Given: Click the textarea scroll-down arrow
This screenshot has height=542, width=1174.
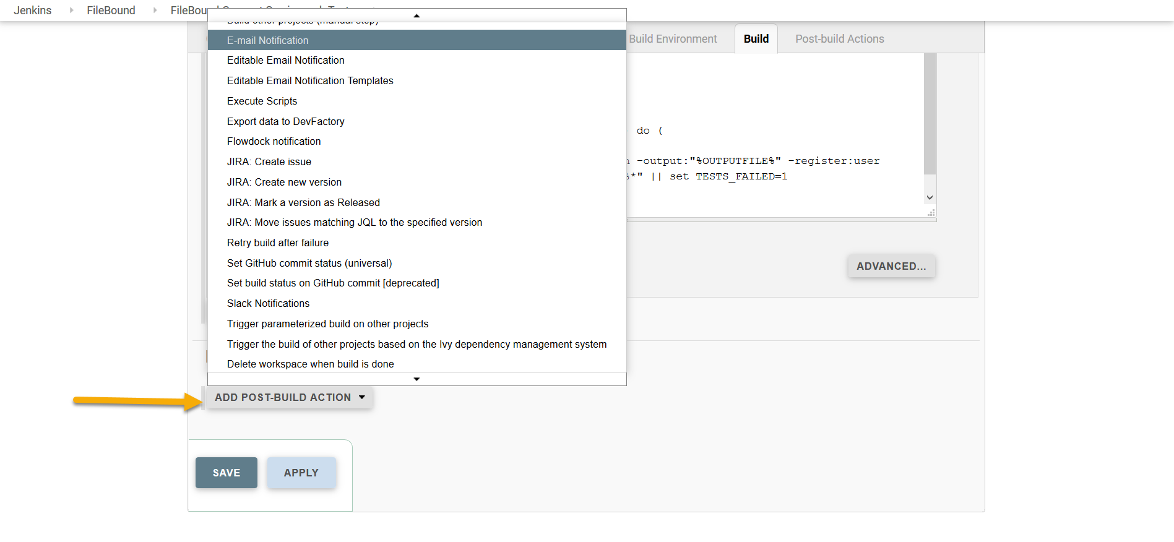Looking at the screenshot, I should (930, 197).
